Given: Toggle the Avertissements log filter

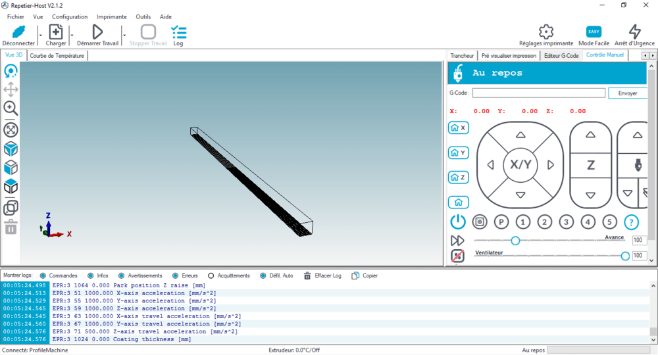Looking at the screenshot, I should pos(121,276).
